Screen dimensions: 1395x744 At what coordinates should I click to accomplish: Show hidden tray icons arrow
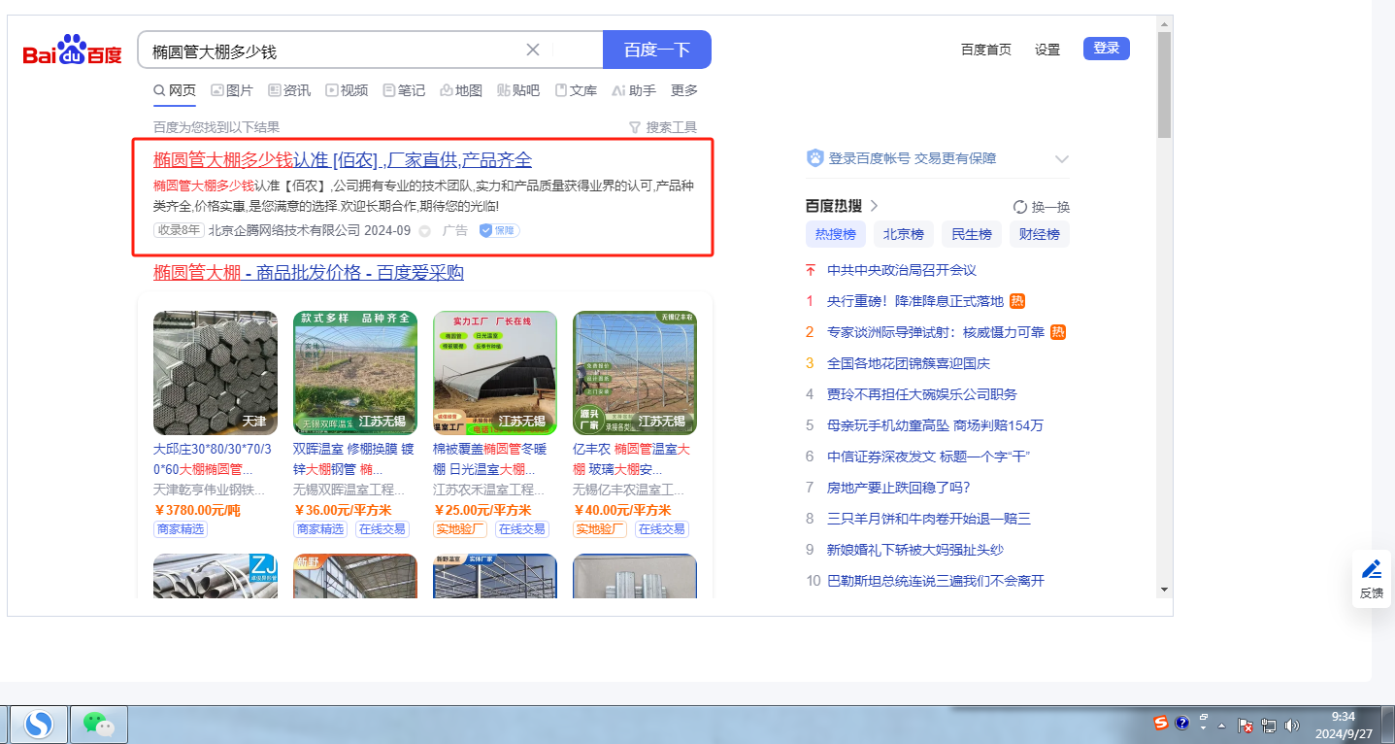1222,726
